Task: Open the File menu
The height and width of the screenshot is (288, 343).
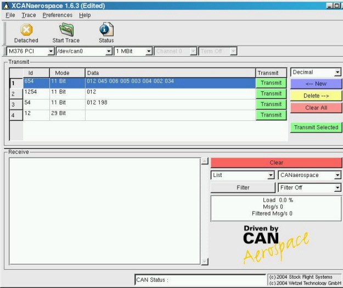Action: (10, 15)
